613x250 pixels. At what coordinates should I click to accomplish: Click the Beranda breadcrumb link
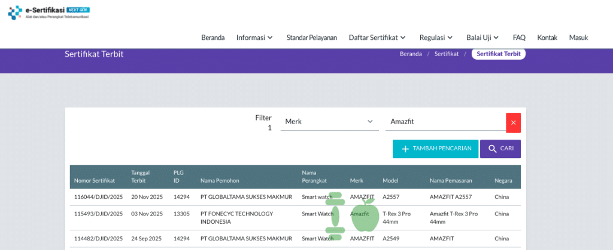tap(411, 54)
